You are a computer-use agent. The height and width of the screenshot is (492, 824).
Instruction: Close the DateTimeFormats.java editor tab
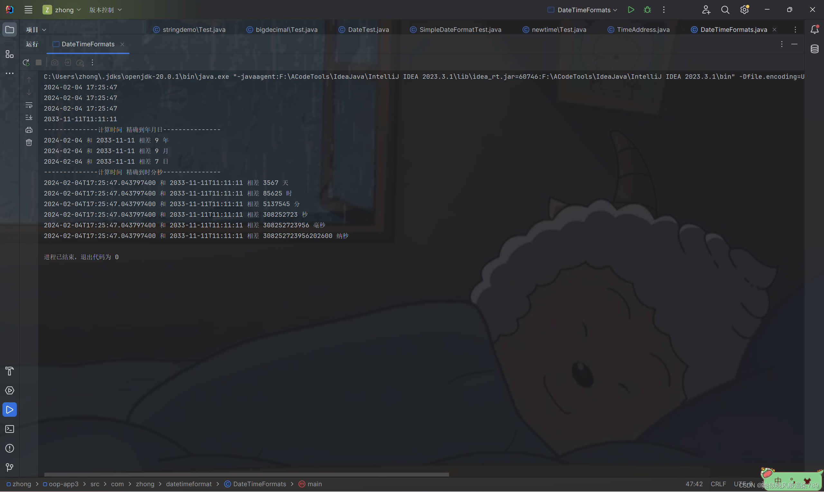click(774, 30)
